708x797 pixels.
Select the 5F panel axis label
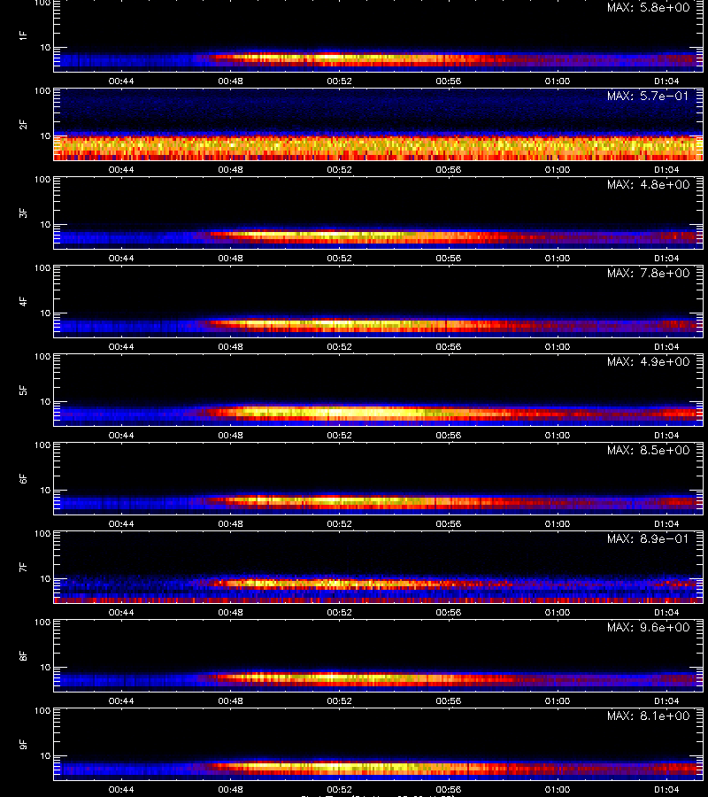point(23,390)
